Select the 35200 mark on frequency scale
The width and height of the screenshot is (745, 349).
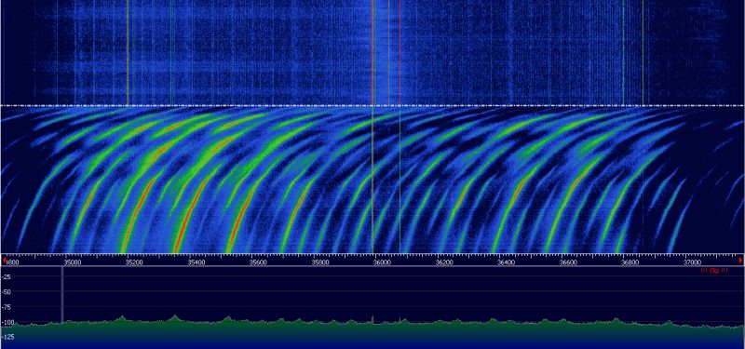click(134, 262)
